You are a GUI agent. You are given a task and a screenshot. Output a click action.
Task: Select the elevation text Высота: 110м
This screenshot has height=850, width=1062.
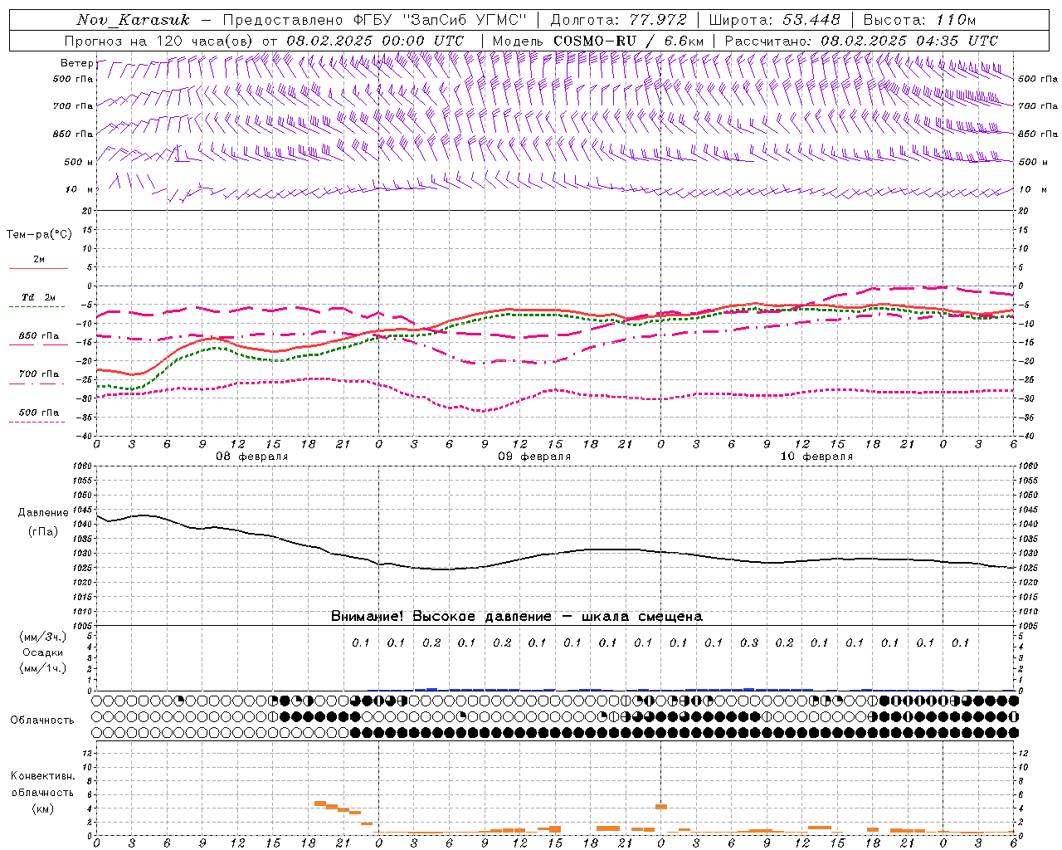point(919,20)
